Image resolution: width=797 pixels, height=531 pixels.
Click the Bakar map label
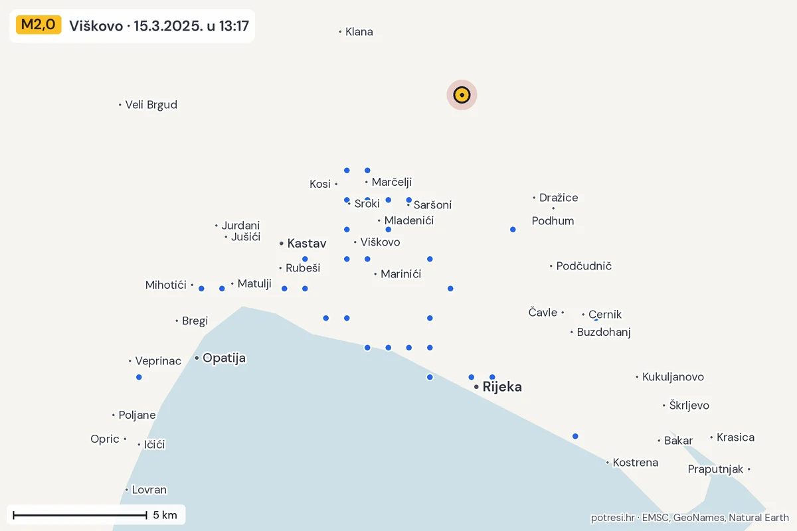pos(678,441)
